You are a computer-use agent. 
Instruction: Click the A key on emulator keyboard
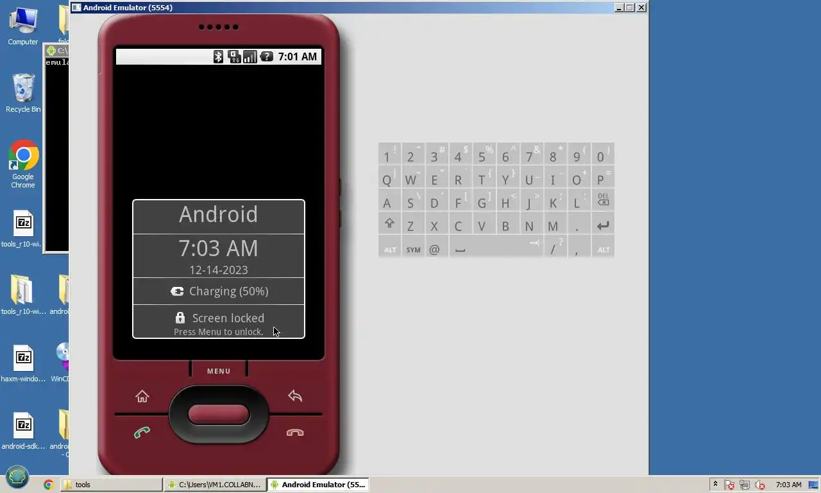coord(389,201)
